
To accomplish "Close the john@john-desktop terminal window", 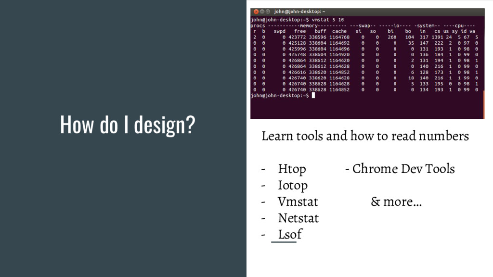I will (x=256, y=12).
